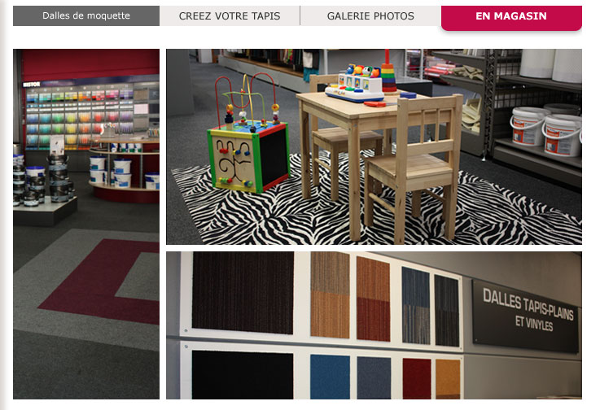
Task: Click the large dark brown striped carpet sample
Action: 243,293
